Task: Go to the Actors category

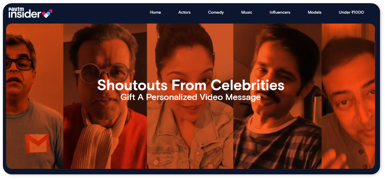Action: click(x=184, y=12)
